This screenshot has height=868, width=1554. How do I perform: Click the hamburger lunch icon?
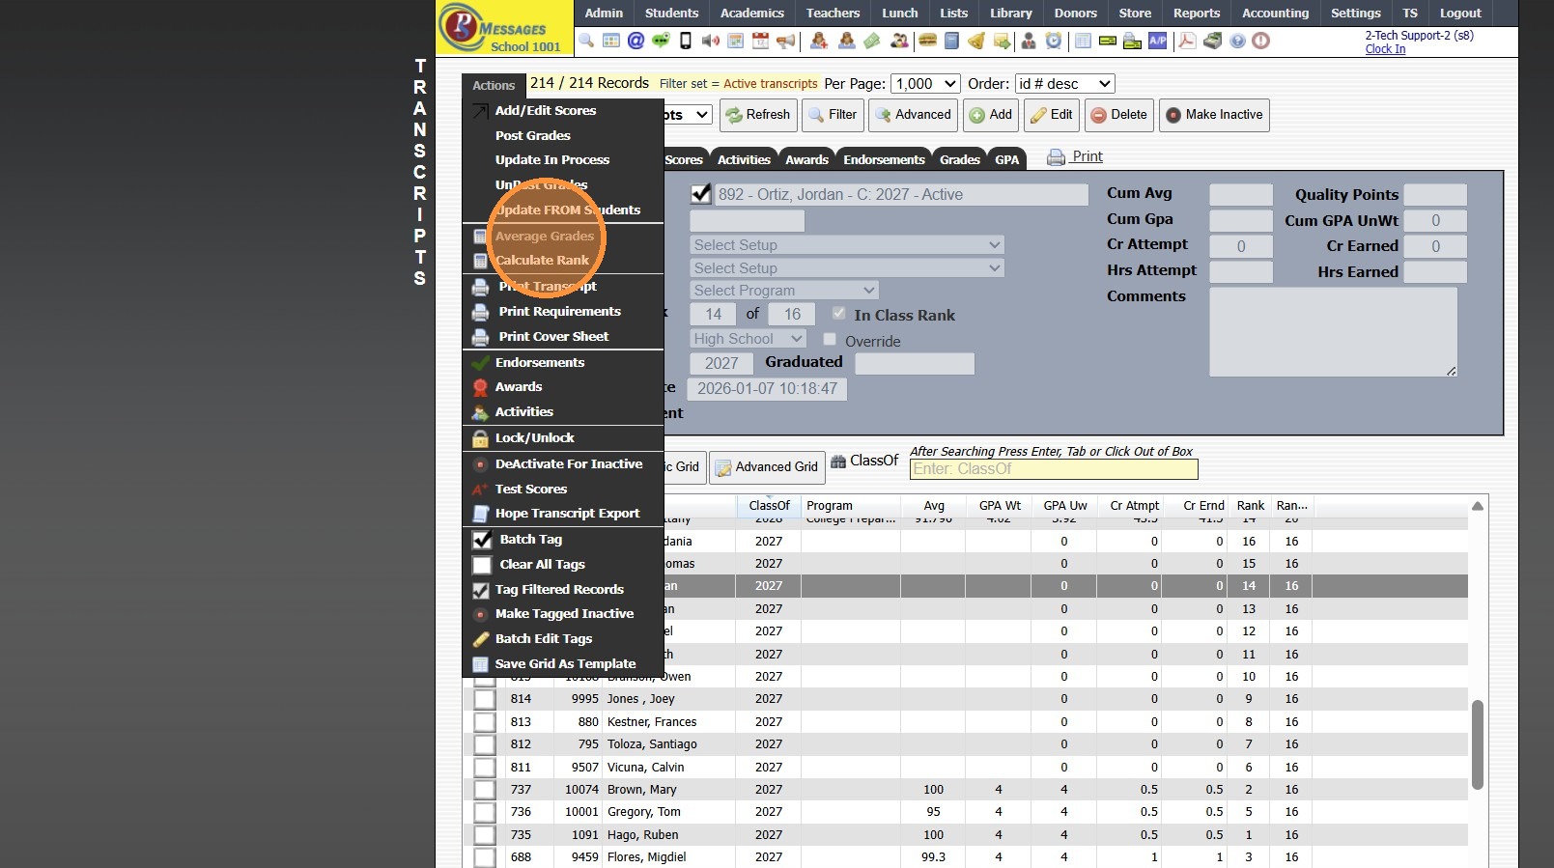pos(927,41)
